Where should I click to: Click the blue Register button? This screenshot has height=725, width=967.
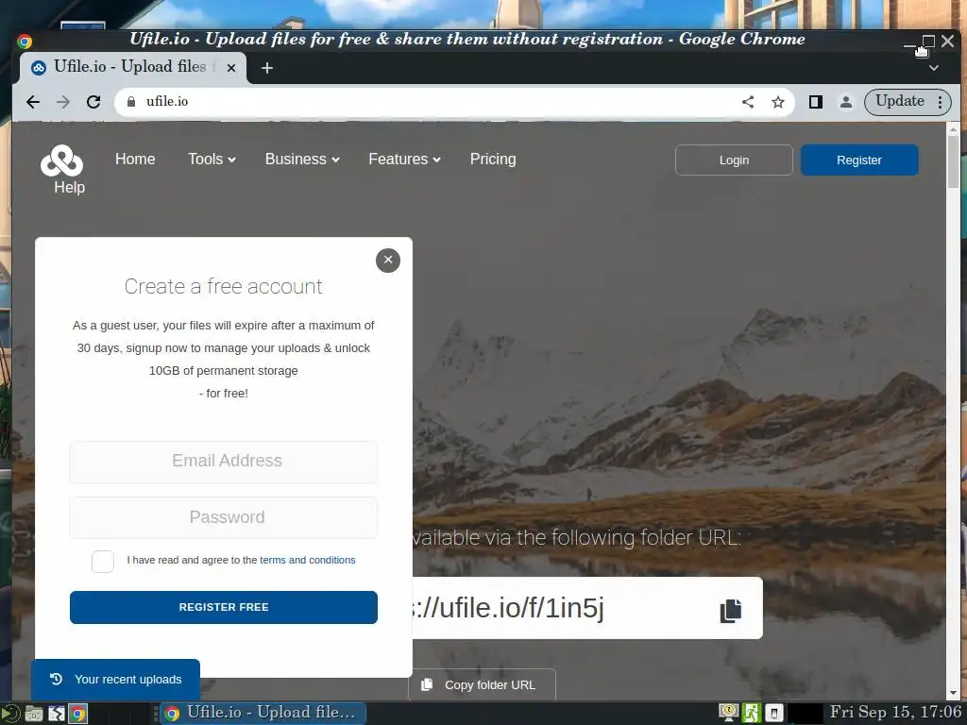click(859, 160)
